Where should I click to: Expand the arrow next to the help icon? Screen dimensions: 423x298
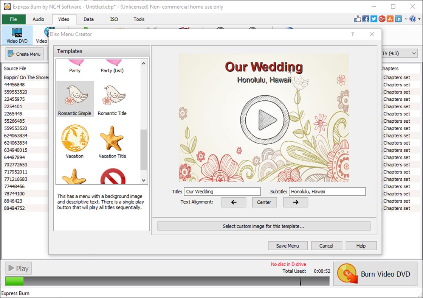(x=419, y=19)
